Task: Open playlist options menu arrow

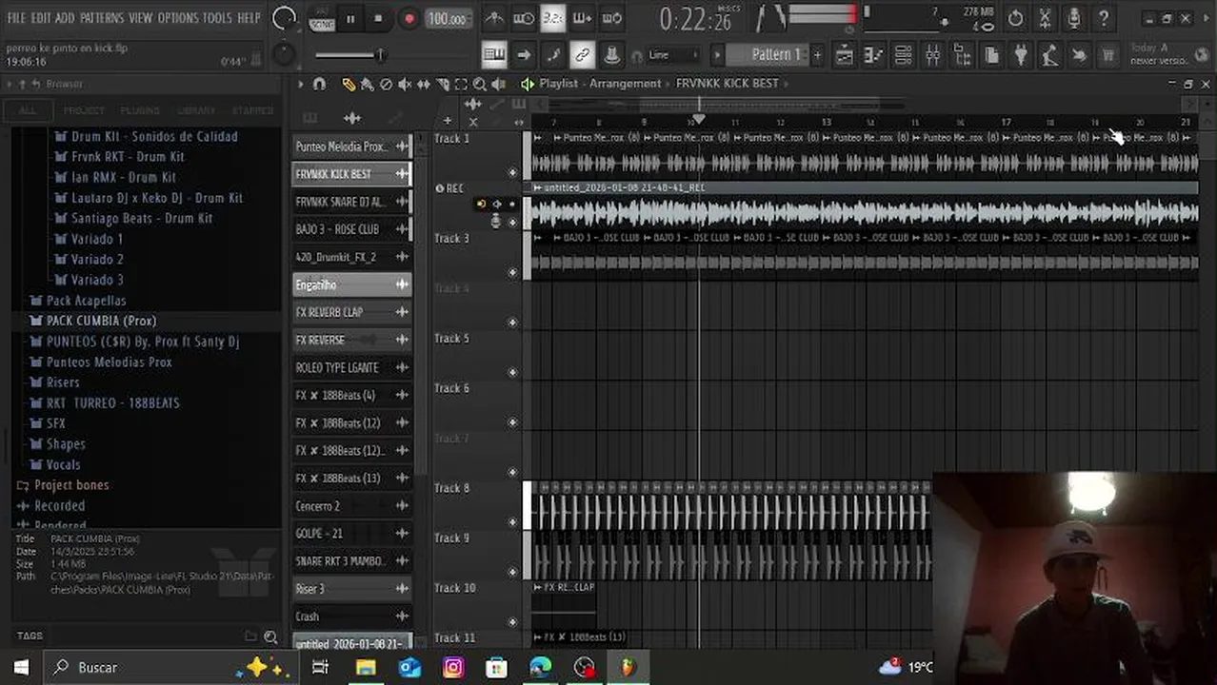Action: coord(301,84)
